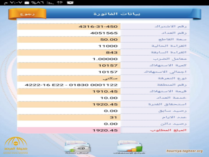Viewport: 209px width, 157px height.
Task: Select previous reading value 843
Action: [x=112, y=53]
